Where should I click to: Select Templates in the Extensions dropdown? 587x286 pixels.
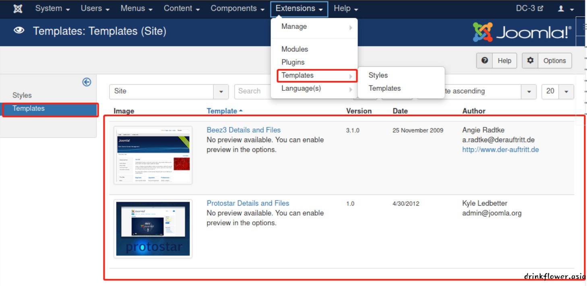pyautogui.click(x=317, y=75)
